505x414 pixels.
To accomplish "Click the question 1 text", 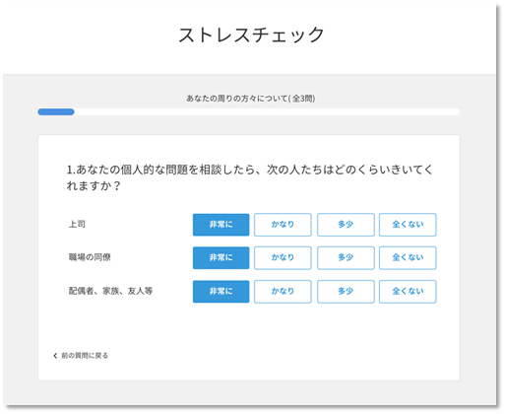I will (249, 177).
